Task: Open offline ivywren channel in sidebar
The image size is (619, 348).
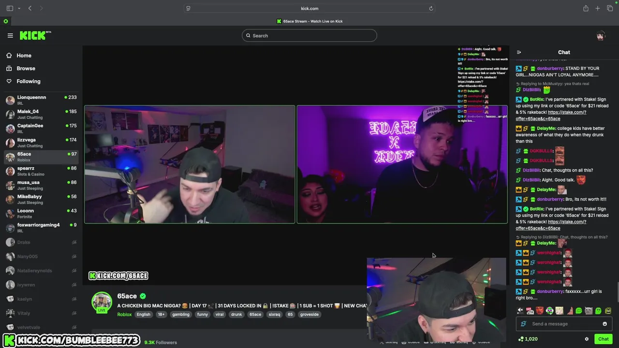Action: [41, 285]
